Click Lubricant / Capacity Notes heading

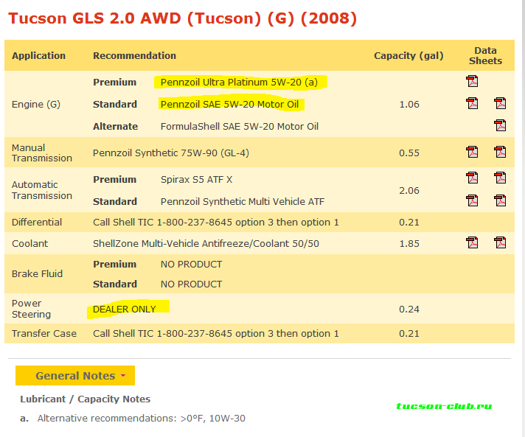(85, 399)
